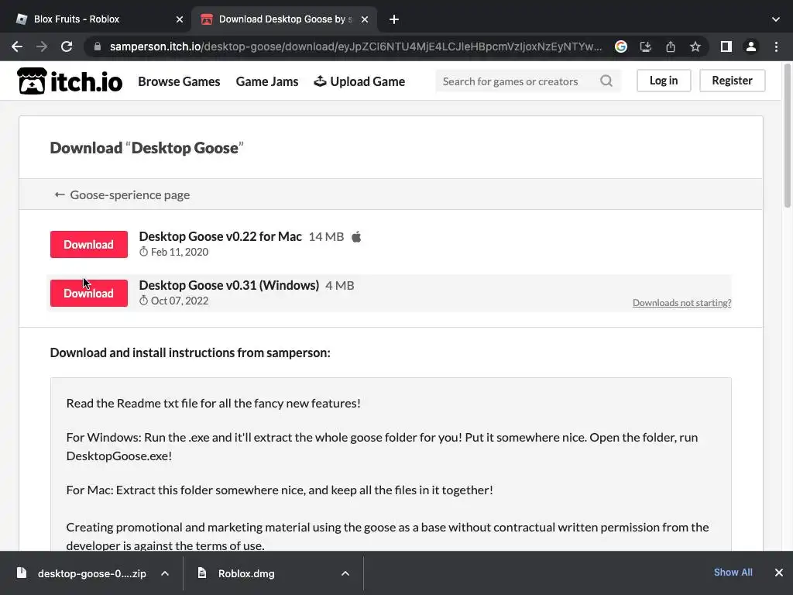Return to Goose-sperience page link
Viewport: 793px width, 595px height.
[x=122, y=194]
